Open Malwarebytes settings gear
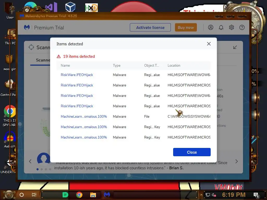 point(232,27)
